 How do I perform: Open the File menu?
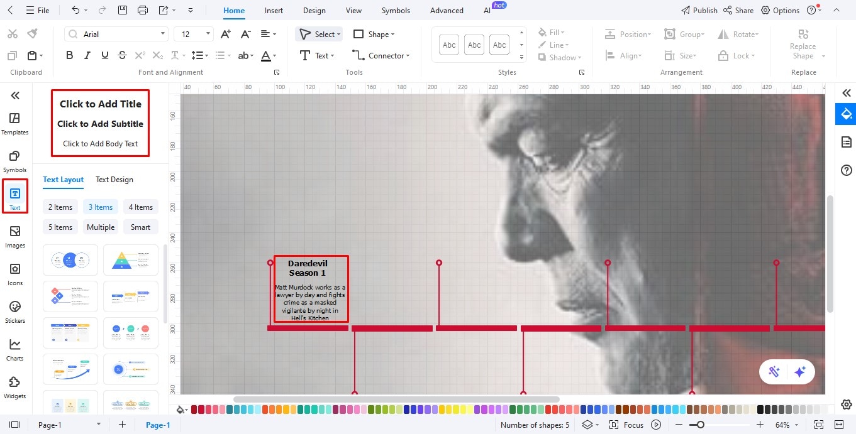(x=37, y=10)
